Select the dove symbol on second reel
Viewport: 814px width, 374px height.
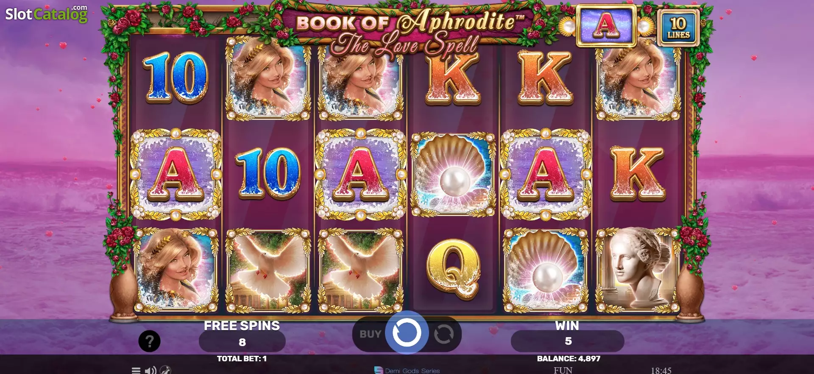coord(268,270)
